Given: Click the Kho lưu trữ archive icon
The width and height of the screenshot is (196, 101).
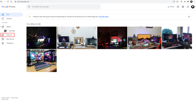Looking at the screenshot, I should [x=3, y=39].
